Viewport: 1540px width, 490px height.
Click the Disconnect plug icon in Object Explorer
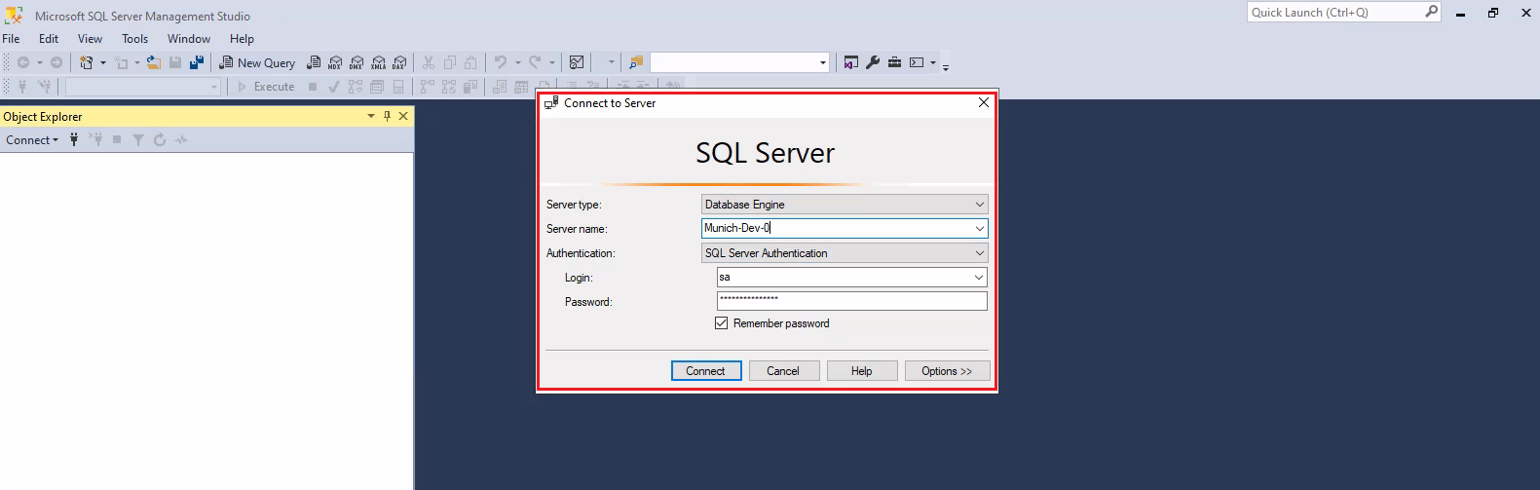click(x=95, y=139)
